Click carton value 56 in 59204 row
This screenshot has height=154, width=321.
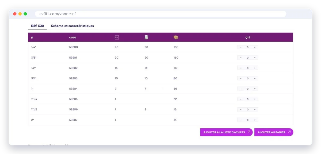(x=175, y=89)
